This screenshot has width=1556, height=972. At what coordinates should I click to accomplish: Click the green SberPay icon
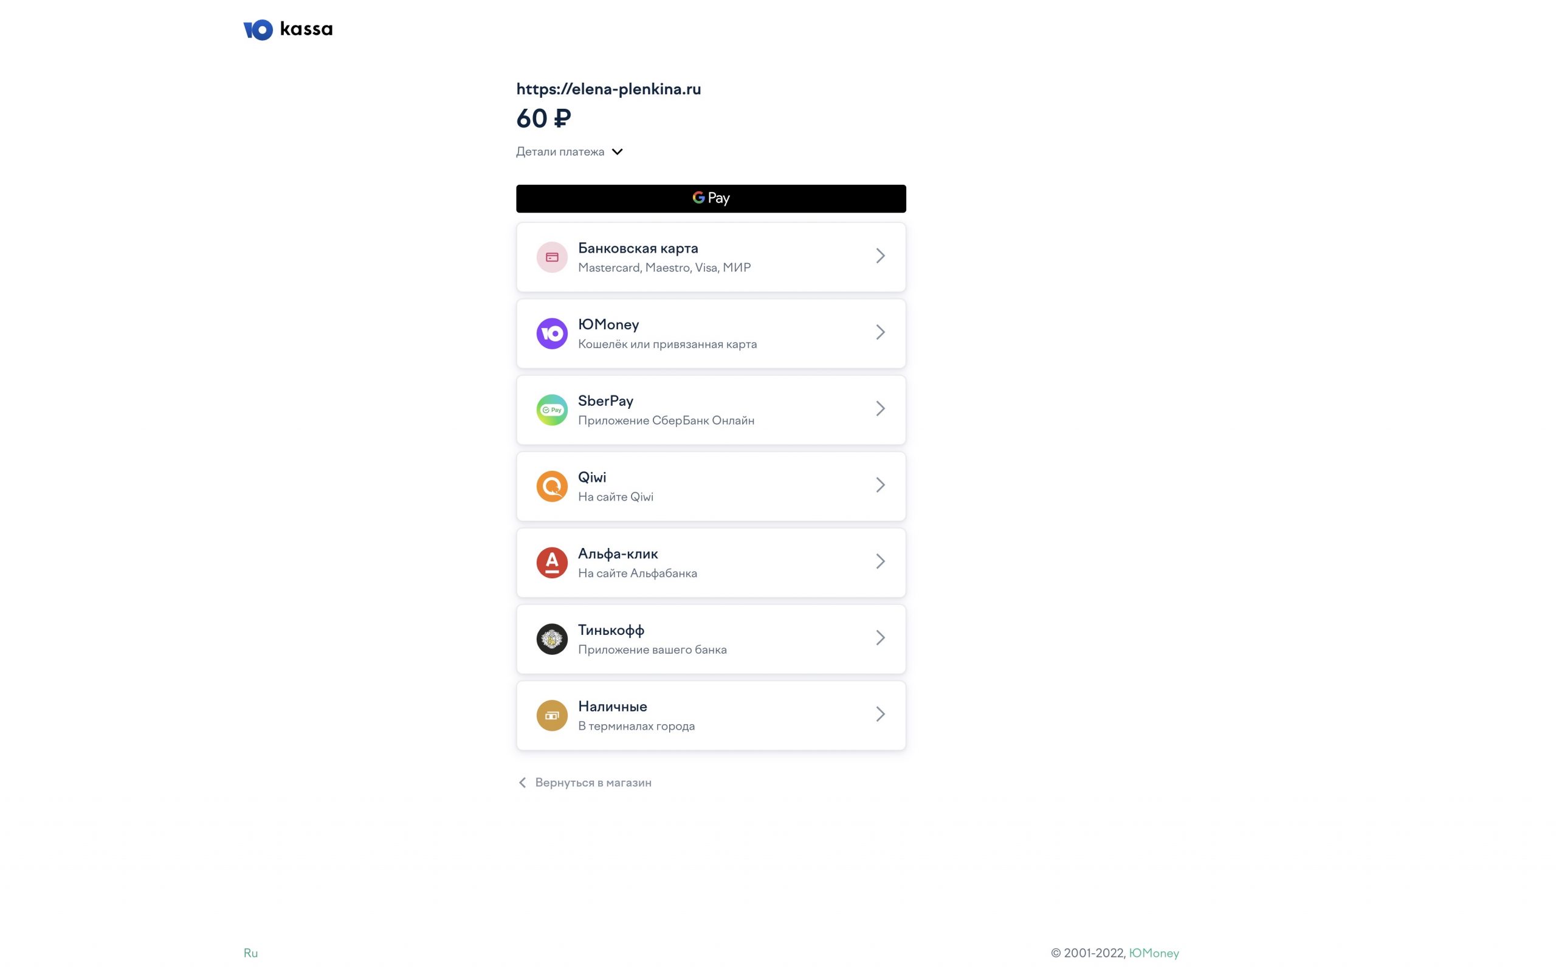pos(552,410)
